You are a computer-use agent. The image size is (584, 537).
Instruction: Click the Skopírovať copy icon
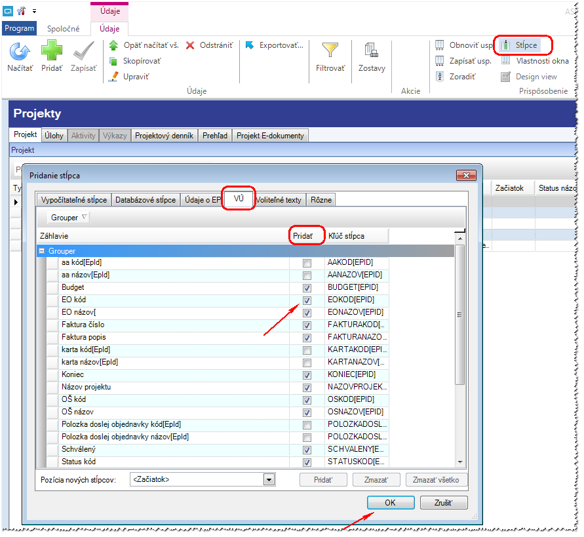coord(113,61)
